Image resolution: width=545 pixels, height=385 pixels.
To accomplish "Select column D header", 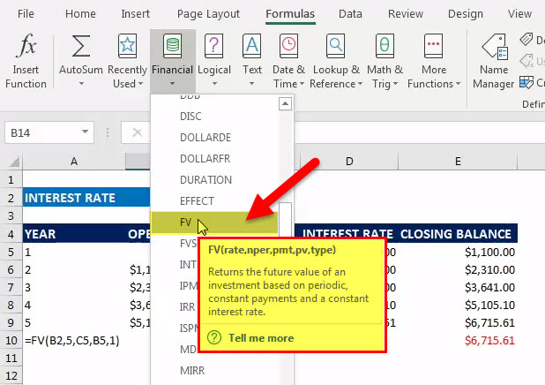I will pyautogui.click(x=349, y=162).
